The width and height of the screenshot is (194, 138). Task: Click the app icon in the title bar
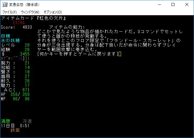point(5,4)
